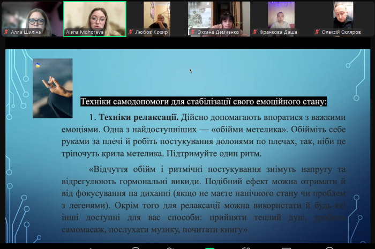Click the green share button at bottom edge
Image resolution: width=375 pixels, height=249 pixels.
[209, 247]
